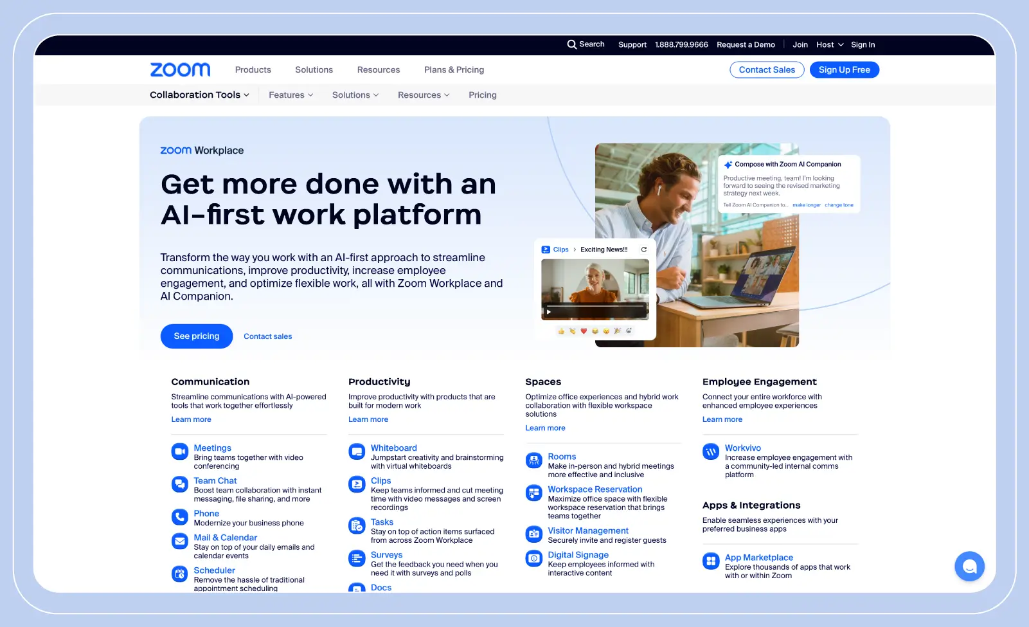Click the App Marketplace icon
Screen dimensions: 1029x627
pyautogui.click(x=711, y=561)
